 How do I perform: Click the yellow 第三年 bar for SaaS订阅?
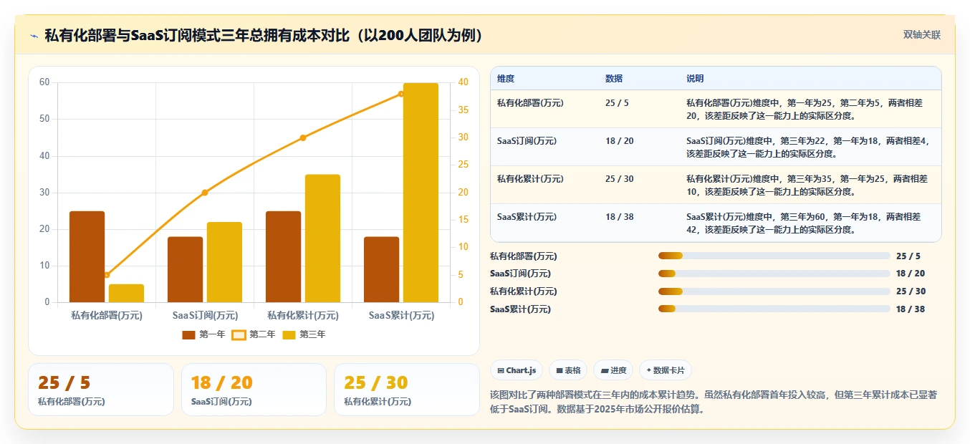point(224,262)
